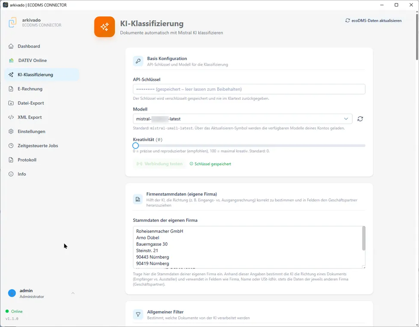419x327 pixels.
Task: Go to E-Rechnung page
Action: pos(42,89)
